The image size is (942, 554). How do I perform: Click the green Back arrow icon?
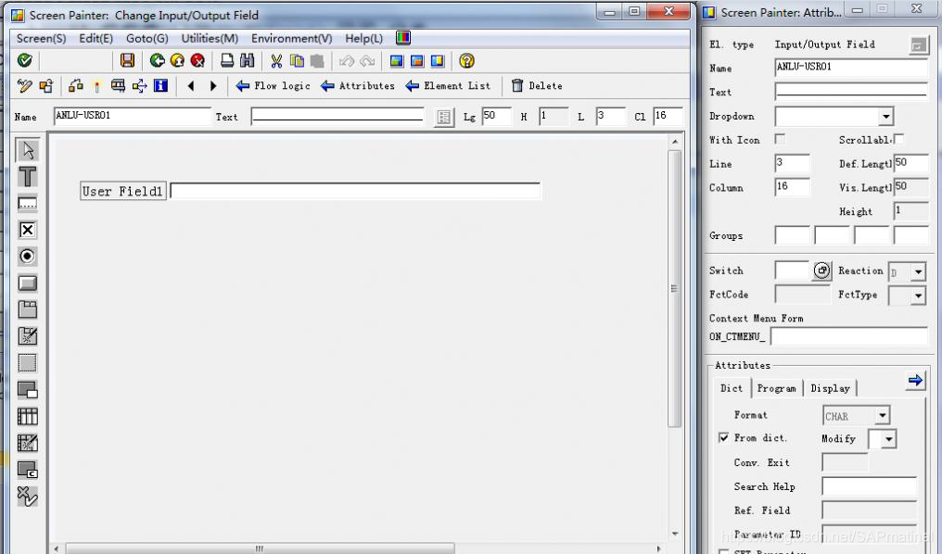(x=158, y=60)
